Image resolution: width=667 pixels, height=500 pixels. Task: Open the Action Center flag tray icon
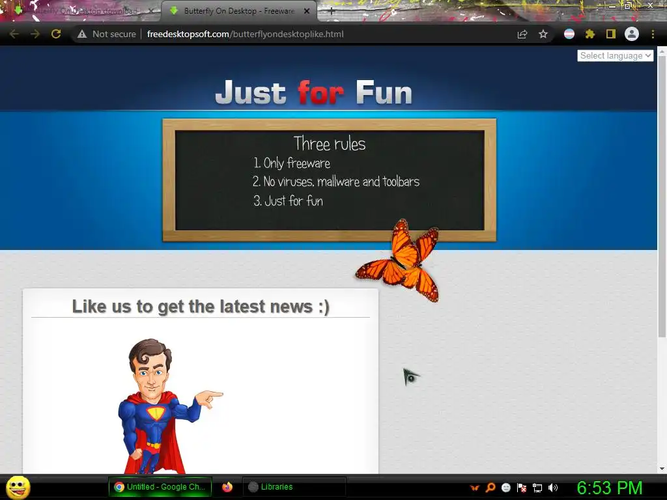(522, 488)
